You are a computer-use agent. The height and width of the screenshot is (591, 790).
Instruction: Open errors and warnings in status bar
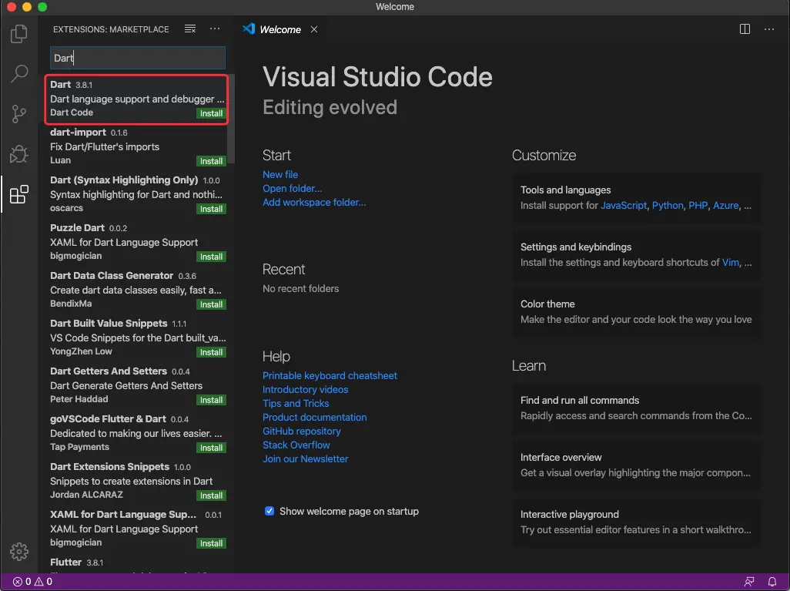pyautogui.click(x=32, y=582)
